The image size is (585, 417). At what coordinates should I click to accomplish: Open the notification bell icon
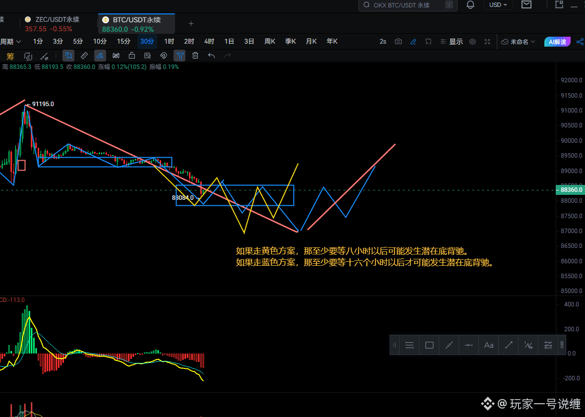[x=470, y=5]
